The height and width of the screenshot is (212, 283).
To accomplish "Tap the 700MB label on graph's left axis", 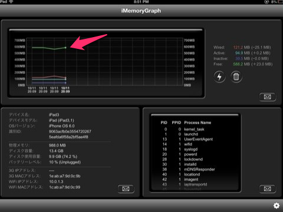I will (x=19, y=40).
